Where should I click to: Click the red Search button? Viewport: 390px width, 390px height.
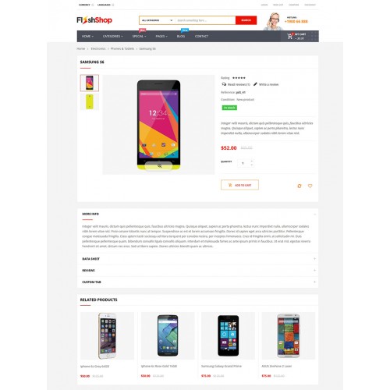(x=246, y=20)
